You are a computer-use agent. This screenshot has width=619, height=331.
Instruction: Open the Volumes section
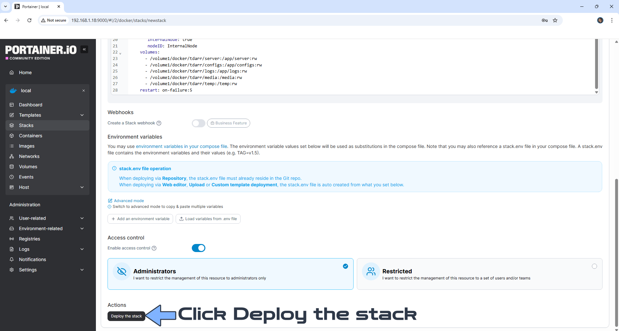[12, 167]
